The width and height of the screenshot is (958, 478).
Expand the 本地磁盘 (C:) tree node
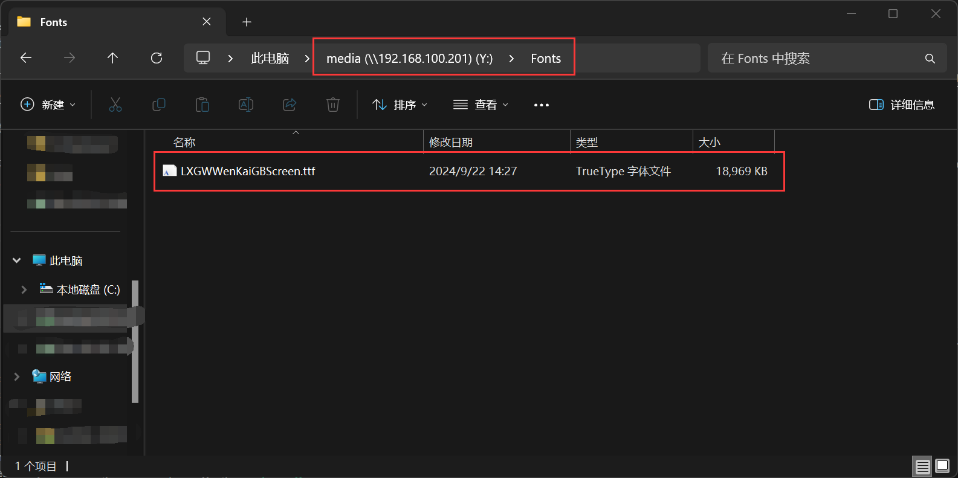click(x=24, y=289)
